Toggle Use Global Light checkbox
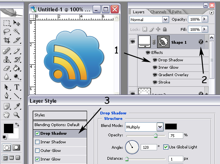220x164 pixels. tap(166, 147)
